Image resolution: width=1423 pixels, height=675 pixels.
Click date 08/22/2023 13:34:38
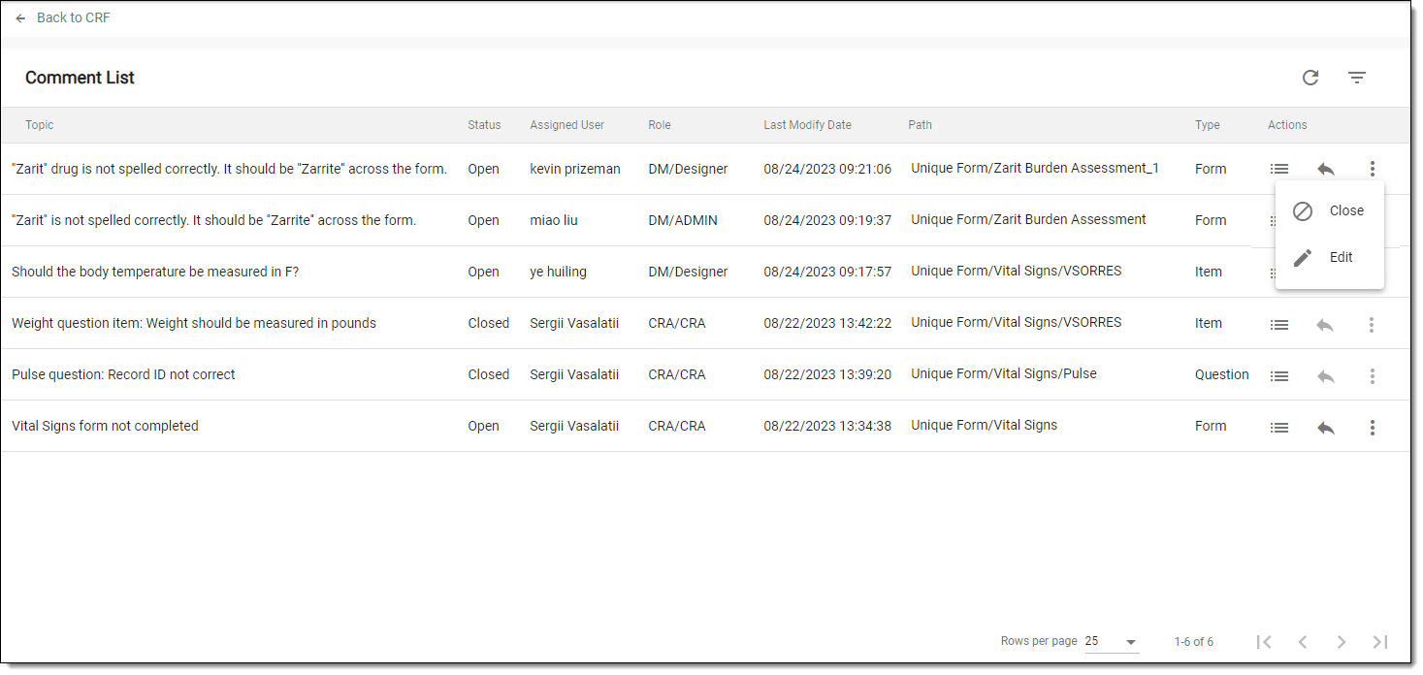point(827,426)
